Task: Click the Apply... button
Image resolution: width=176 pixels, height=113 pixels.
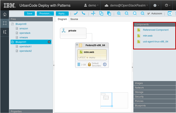Action: pyautogui.click(x=62, y=14)
